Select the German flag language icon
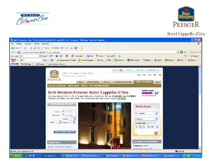The height and width of the screenshot is (161, 215). pos(155,75)
